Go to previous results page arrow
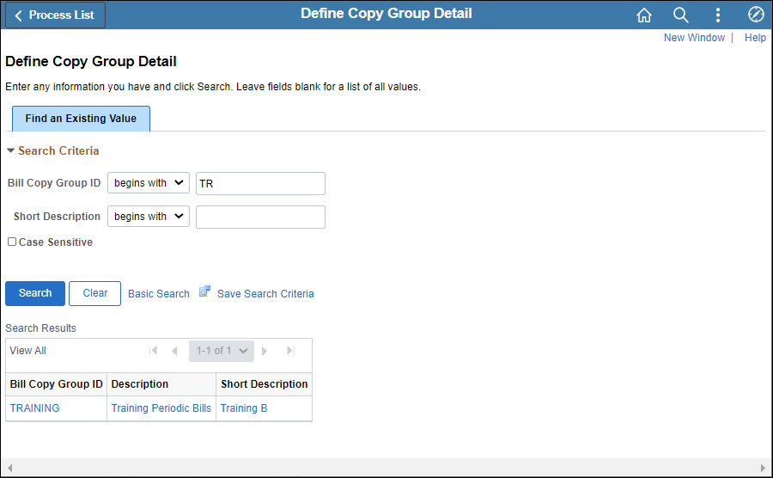Image resolution: width=773 pixels, height=478 pixels. click(174, 351)
